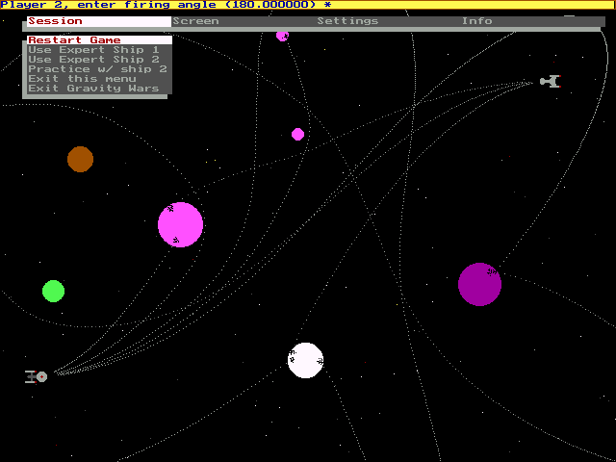Click the white cratered planet
The width and height of the screenshot is (616, 462).
coord(306,361)
